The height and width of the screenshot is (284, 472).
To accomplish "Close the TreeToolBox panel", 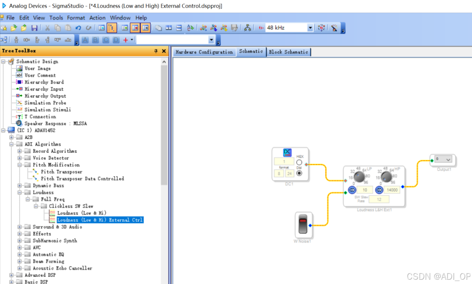I will [x=164, y=51].
